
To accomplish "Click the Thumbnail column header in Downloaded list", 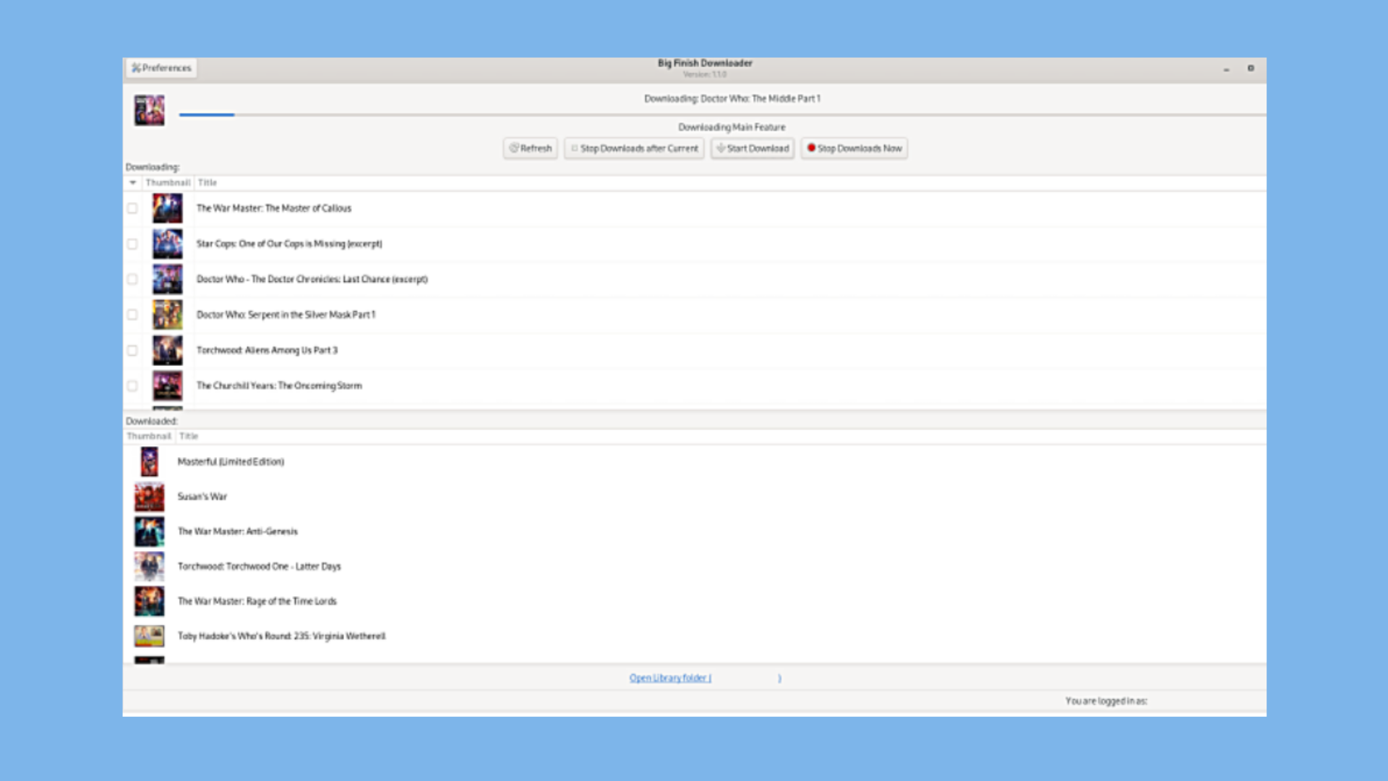I will [149, 436].
